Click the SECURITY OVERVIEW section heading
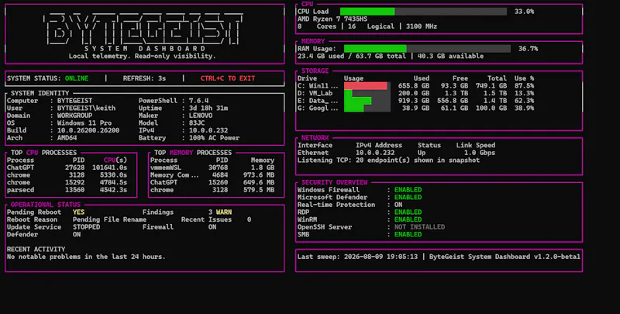Viewport: 620px width, 314px height. pos(334,182)
